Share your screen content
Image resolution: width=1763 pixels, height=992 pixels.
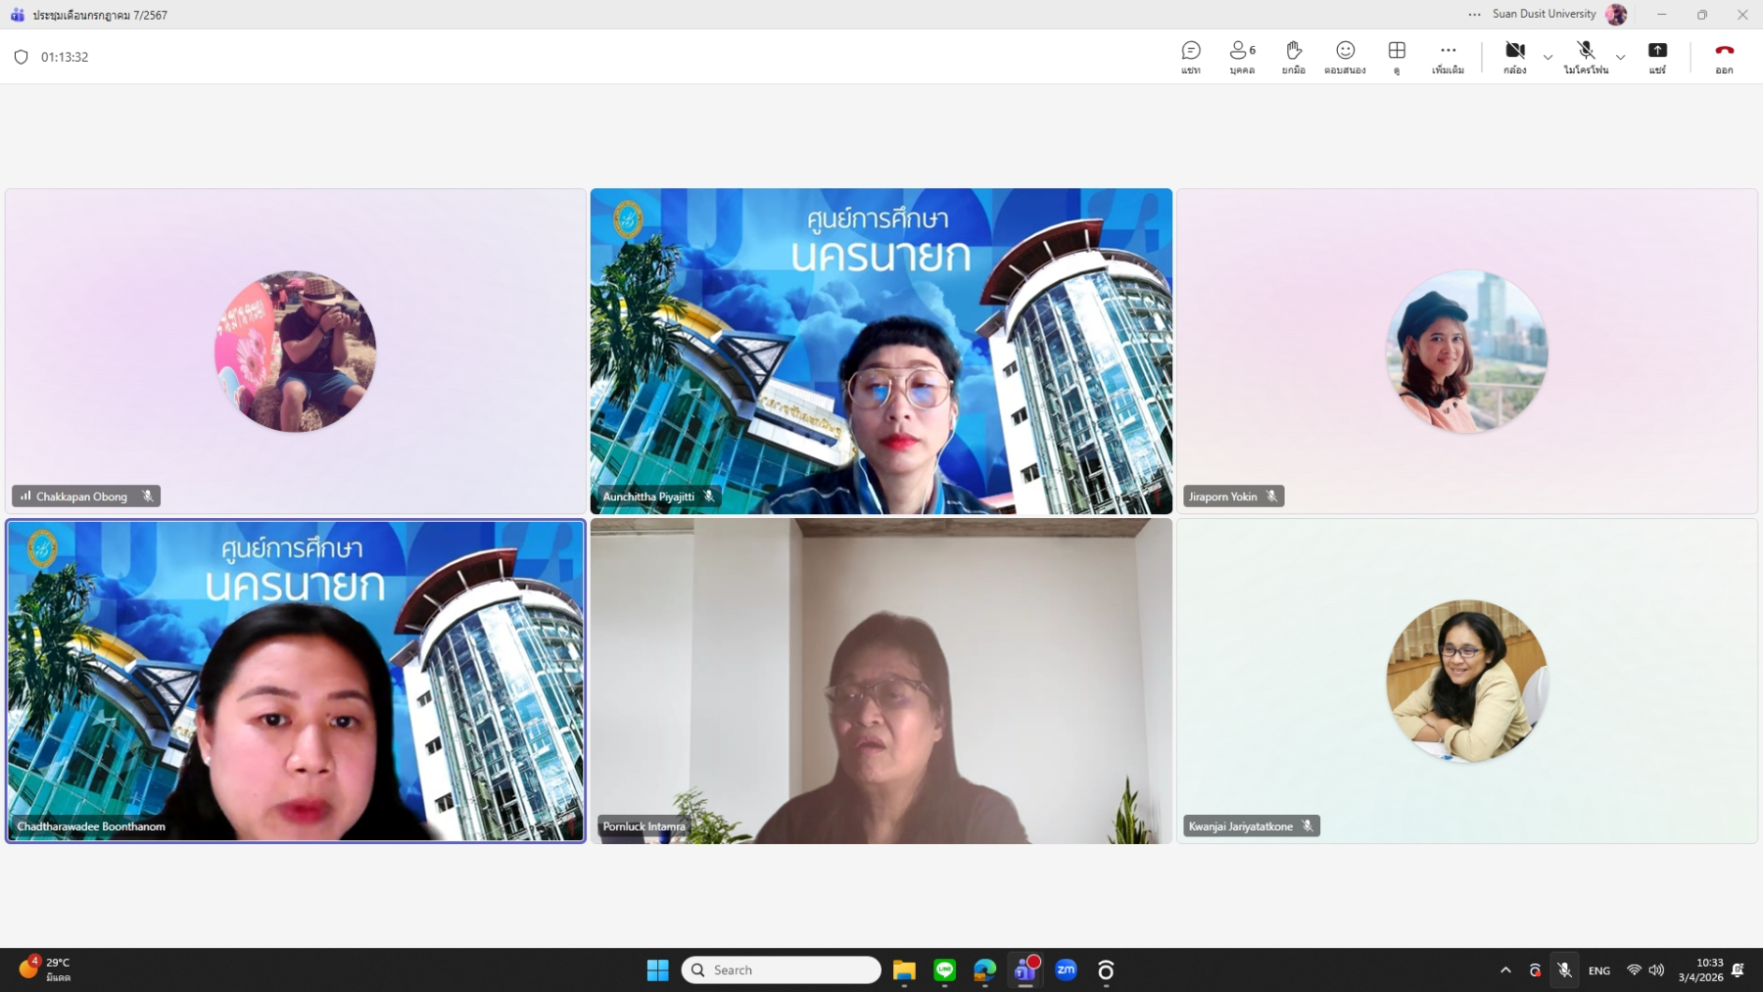pos(1657,56)
